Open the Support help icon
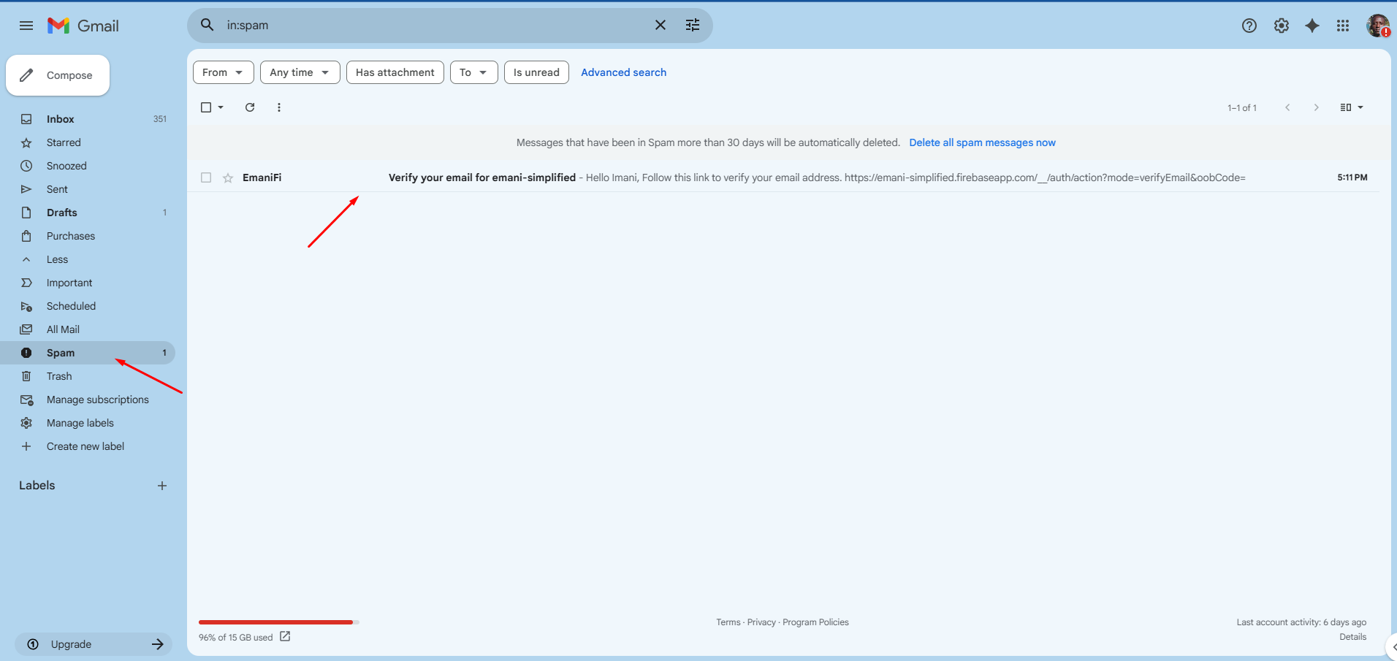The image size is (1397, 661). [x=1249, y=26]
